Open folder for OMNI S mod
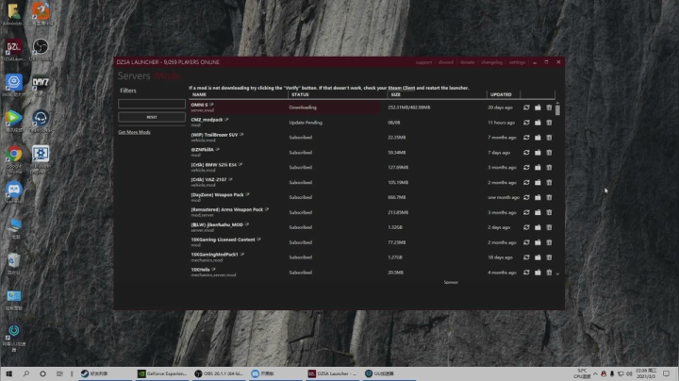The height and width of the screenshot is (381, 679). (538, 108)
